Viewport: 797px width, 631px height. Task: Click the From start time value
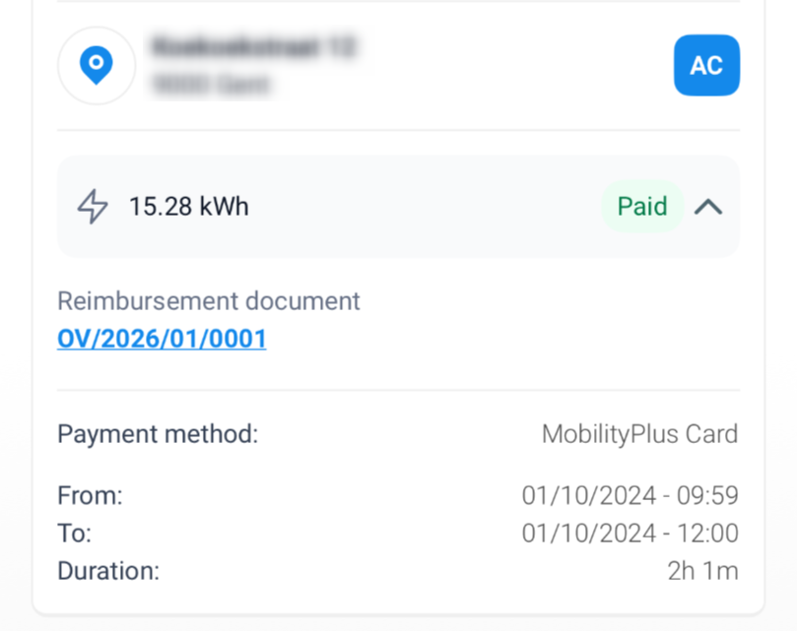pos(631,495)
